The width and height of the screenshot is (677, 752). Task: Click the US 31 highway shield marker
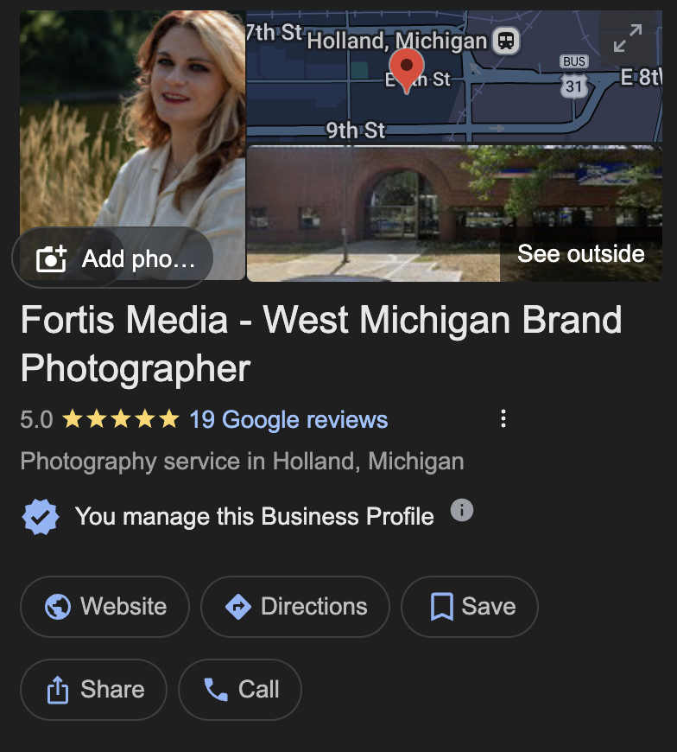tap(573, 86)
